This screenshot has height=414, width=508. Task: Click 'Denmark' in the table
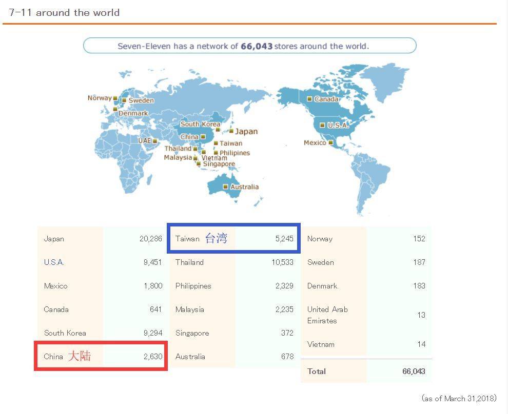pyautogui.click(x=322, y=285)
